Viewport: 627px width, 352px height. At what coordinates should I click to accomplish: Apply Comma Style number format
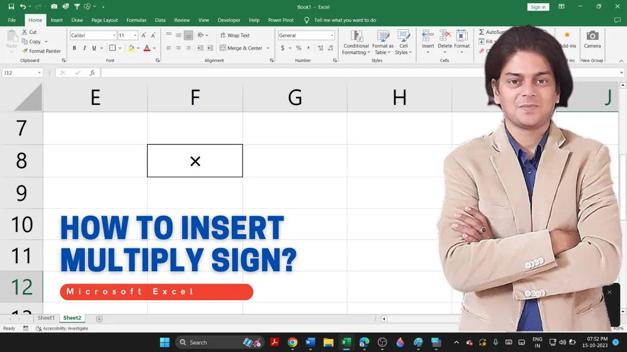[308, 48]
